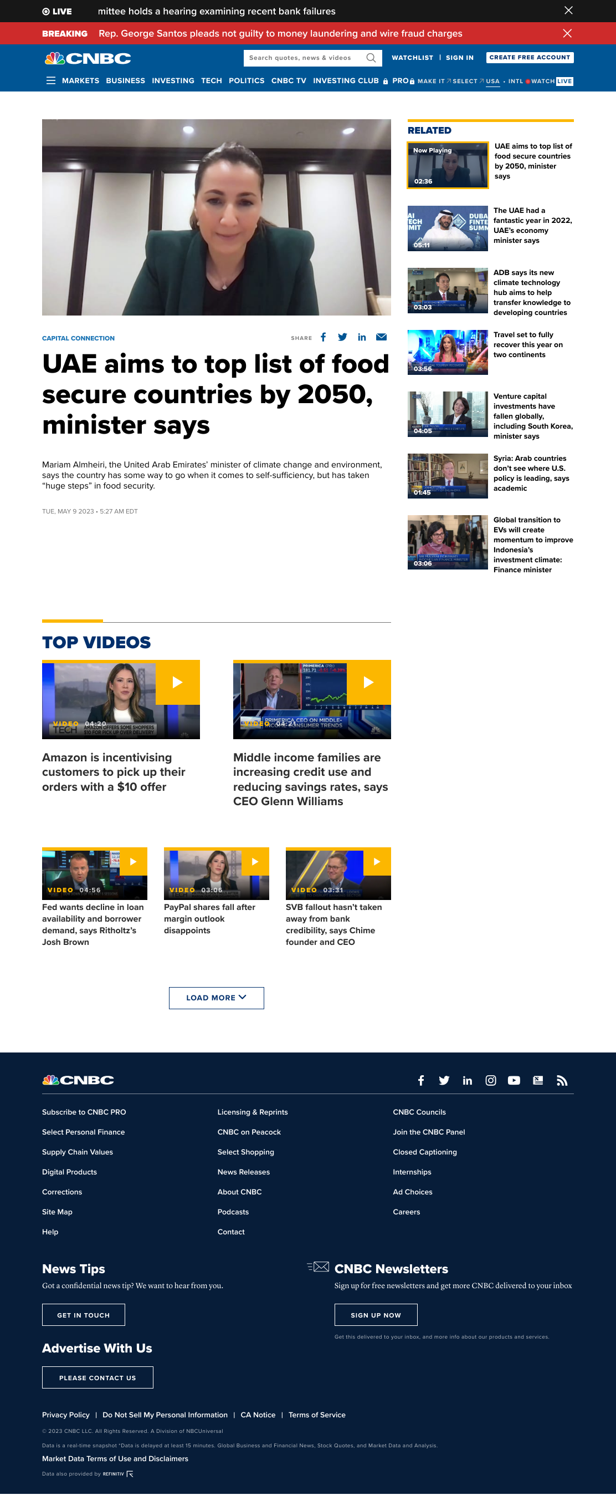Image resolution: width=616 pixels, height=1495 pixels.
Task: Open Travel set to fully recover video
Action: pyautogui.click(x=448, y=352)
